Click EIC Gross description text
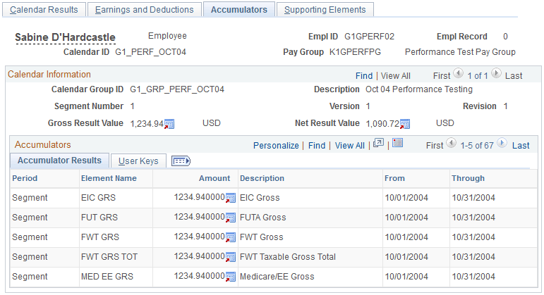This screenshot has width=544, height=295. [x=260, y=198]
